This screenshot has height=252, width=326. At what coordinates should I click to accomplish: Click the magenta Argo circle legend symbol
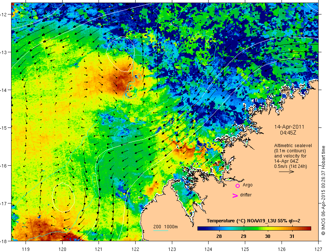click(237, 186)
